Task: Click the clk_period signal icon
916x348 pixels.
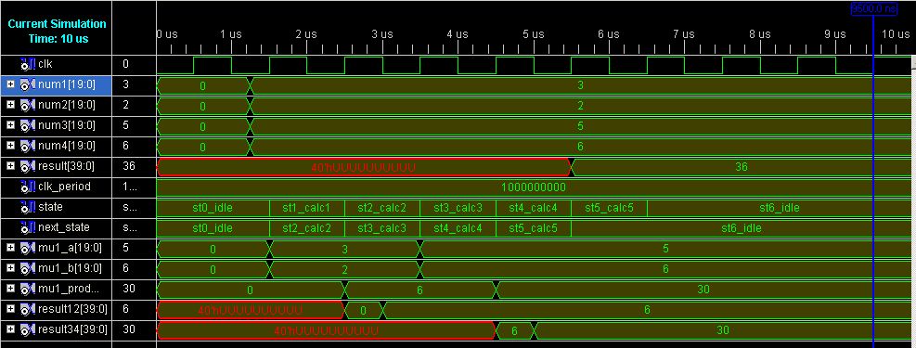Action: pos(28,187)
